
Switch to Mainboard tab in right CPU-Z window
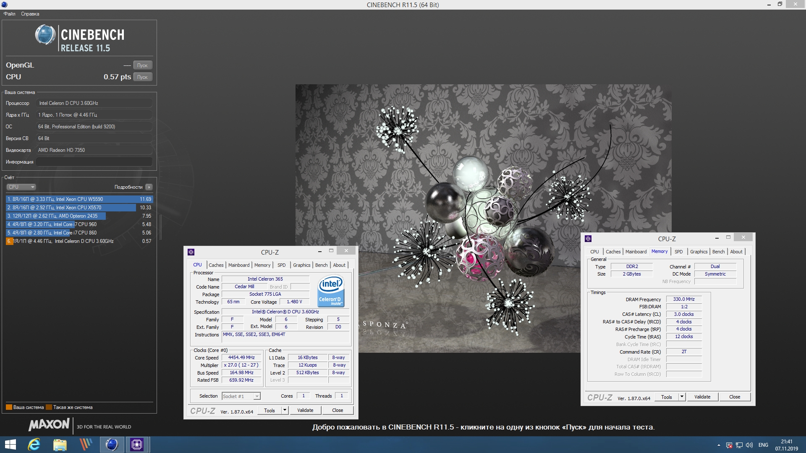click(x=636, y=252)
